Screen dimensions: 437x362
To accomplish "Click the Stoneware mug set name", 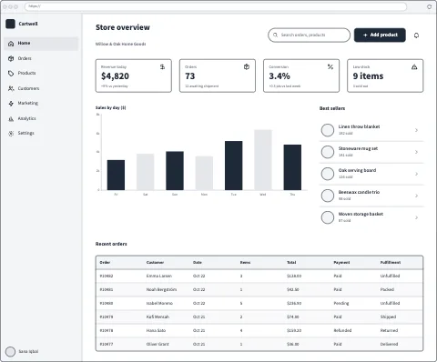I will point(358,148).
